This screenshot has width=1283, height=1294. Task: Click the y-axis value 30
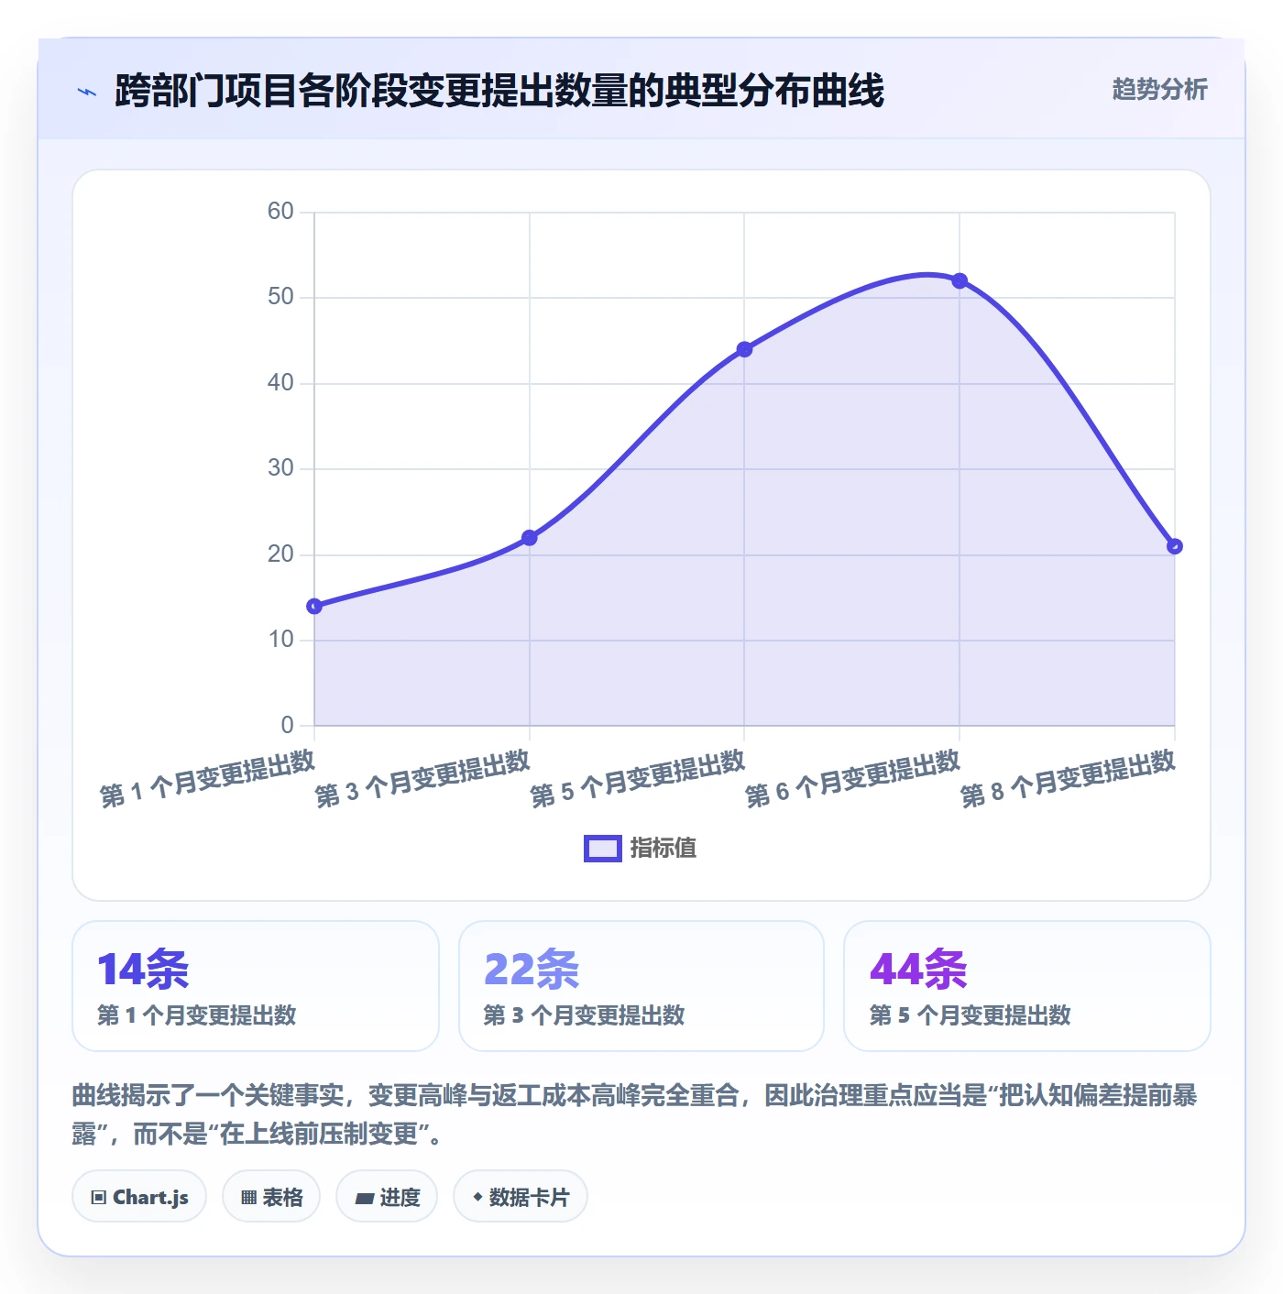[280, 468]
